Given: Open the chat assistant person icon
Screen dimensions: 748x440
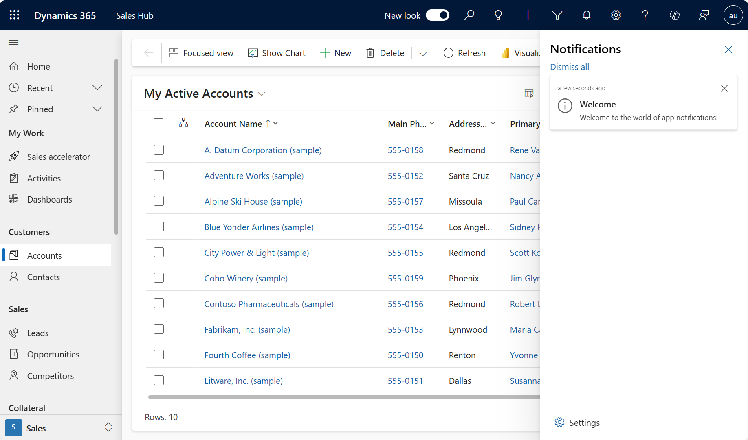Looking at the screenshot, I should 704,15.
